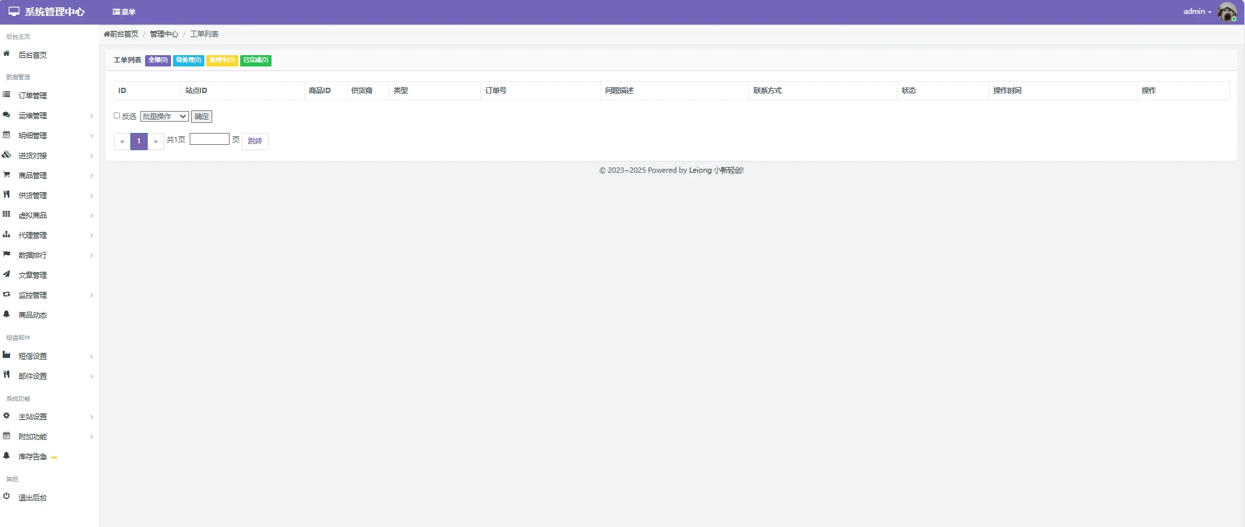Viewport: 1245px width, 527px height.
Task: Click the admin avatar picture
Action: (x=1226, y=12)
